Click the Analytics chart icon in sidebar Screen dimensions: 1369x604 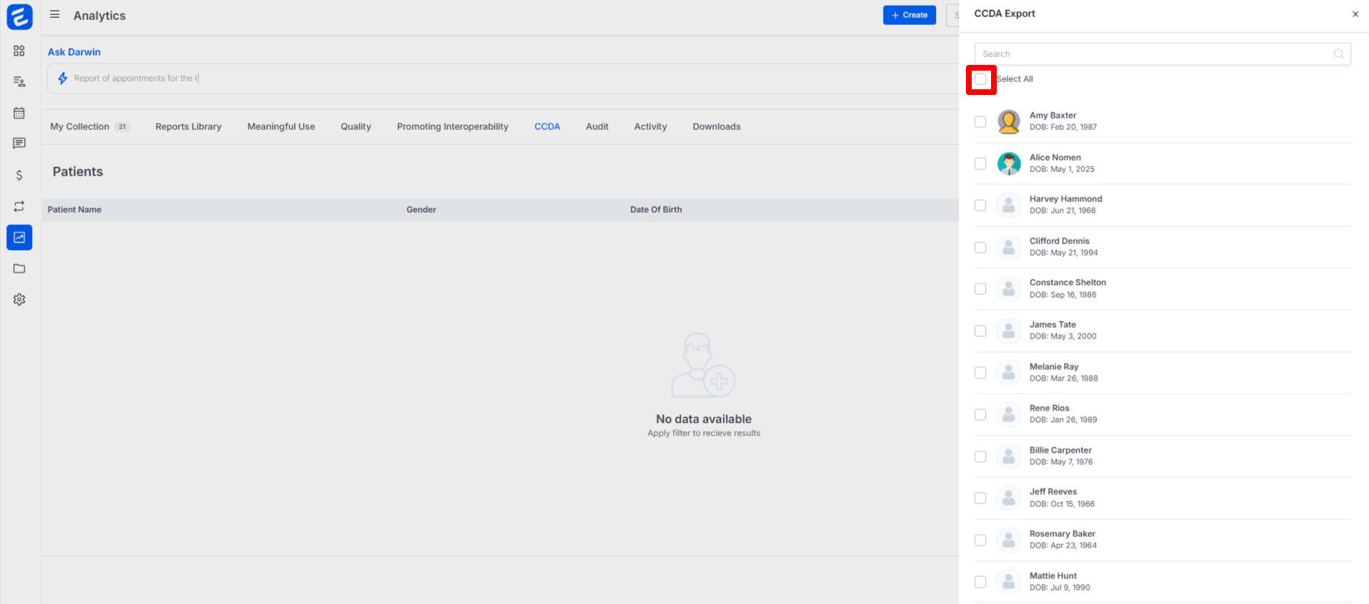tap(19, 237)
